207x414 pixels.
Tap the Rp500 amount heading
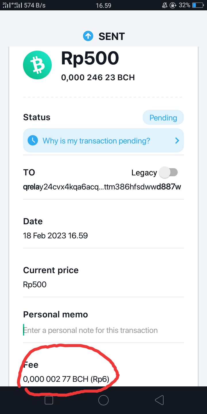(90, 58)
